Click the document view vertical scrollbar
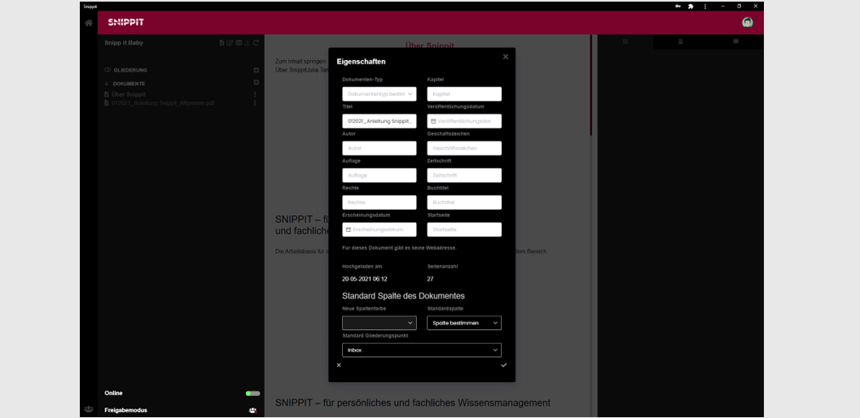The width and height of the screenshot is (860, 418). pyautogui.click(x=590, y=85)
